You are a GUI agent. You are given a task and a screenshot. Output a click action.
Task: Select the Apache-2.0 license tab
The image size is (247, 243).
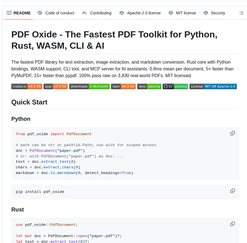140,13
